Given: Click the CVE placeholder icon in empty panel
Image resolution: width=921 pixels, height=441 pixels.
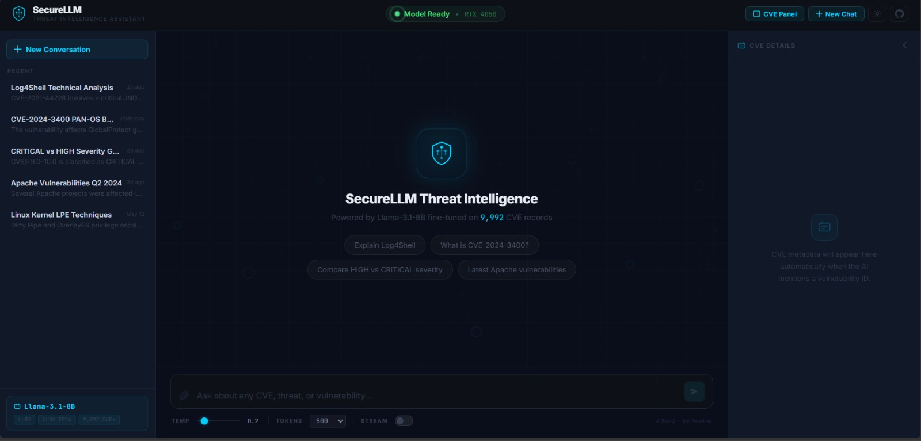Looking at the screenshot, I should click(x=824, y=227).
